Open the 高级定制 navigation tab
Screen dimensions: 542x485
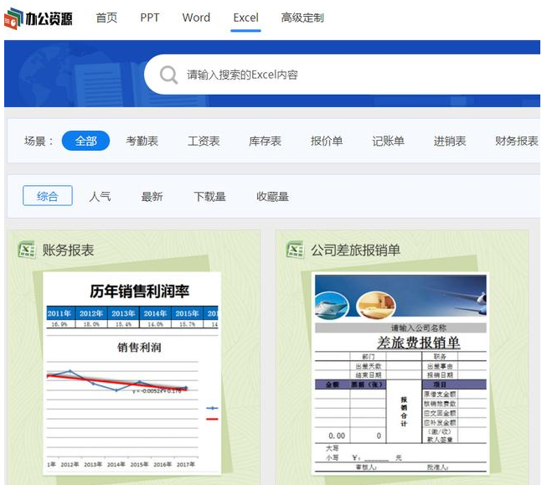point(302,18)
